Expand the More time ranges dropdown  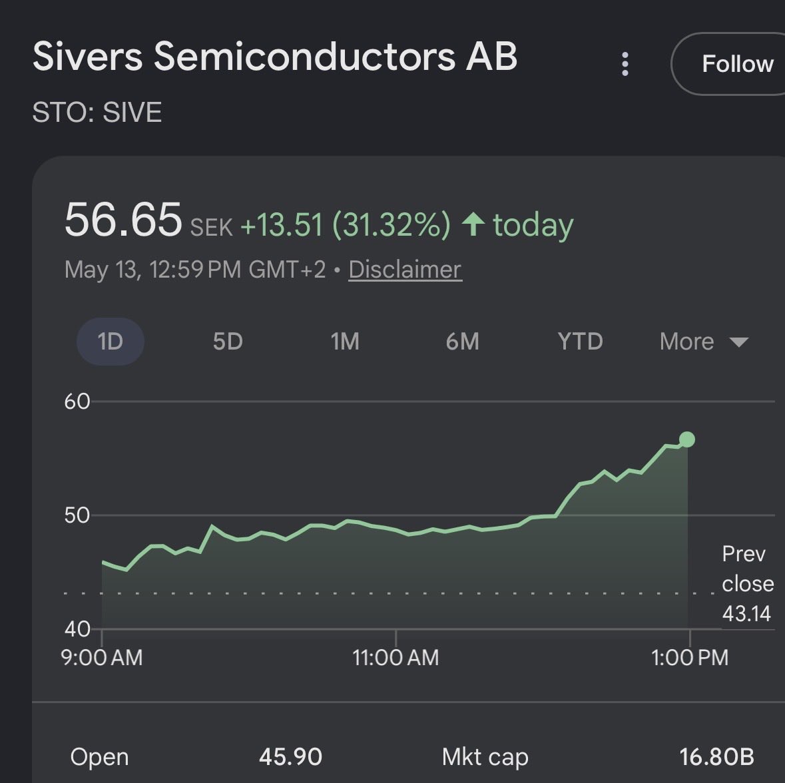pyautogui.click(x=704, y=342)
